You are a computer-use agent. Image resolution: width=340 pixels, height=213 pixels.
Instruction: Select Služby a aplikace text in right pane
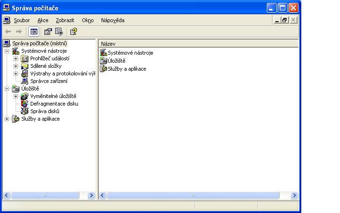127,69
